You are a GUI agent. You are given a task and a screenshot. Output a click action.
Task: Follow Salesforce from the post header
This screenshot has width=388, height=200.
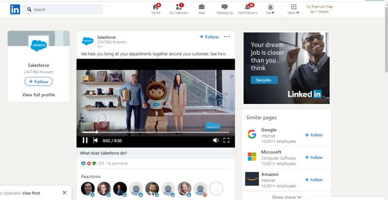pos(209,37)
